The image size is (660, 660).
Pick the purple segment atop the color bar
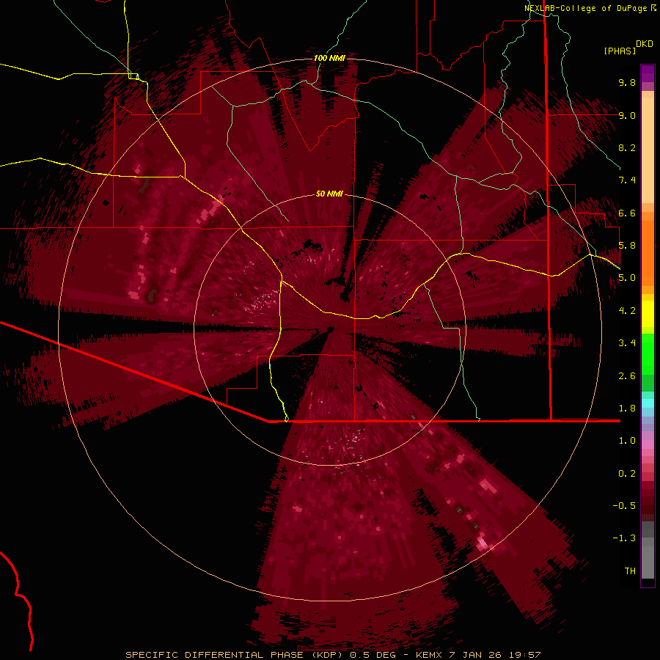tap(648, 73)
